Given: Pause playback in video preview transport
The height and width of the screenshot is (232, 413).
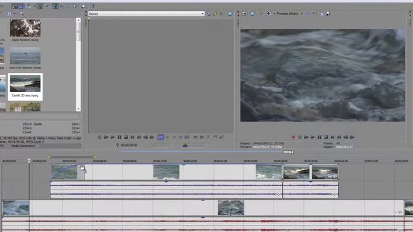Looking at the screenshot, I should 319,137.
